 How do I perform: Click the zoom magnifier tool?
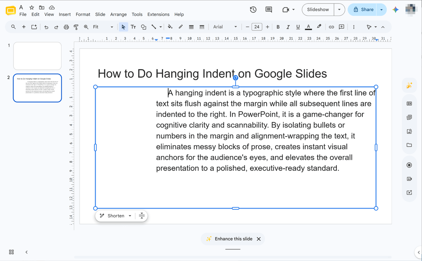point(86,27)
